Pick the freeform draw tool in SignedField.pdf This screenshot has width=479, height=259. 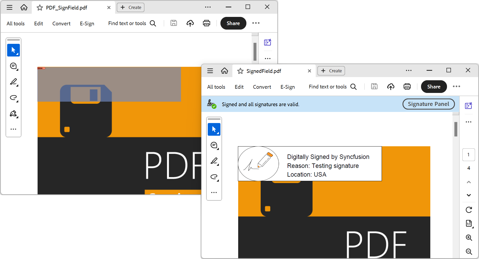tap(214, 177)
